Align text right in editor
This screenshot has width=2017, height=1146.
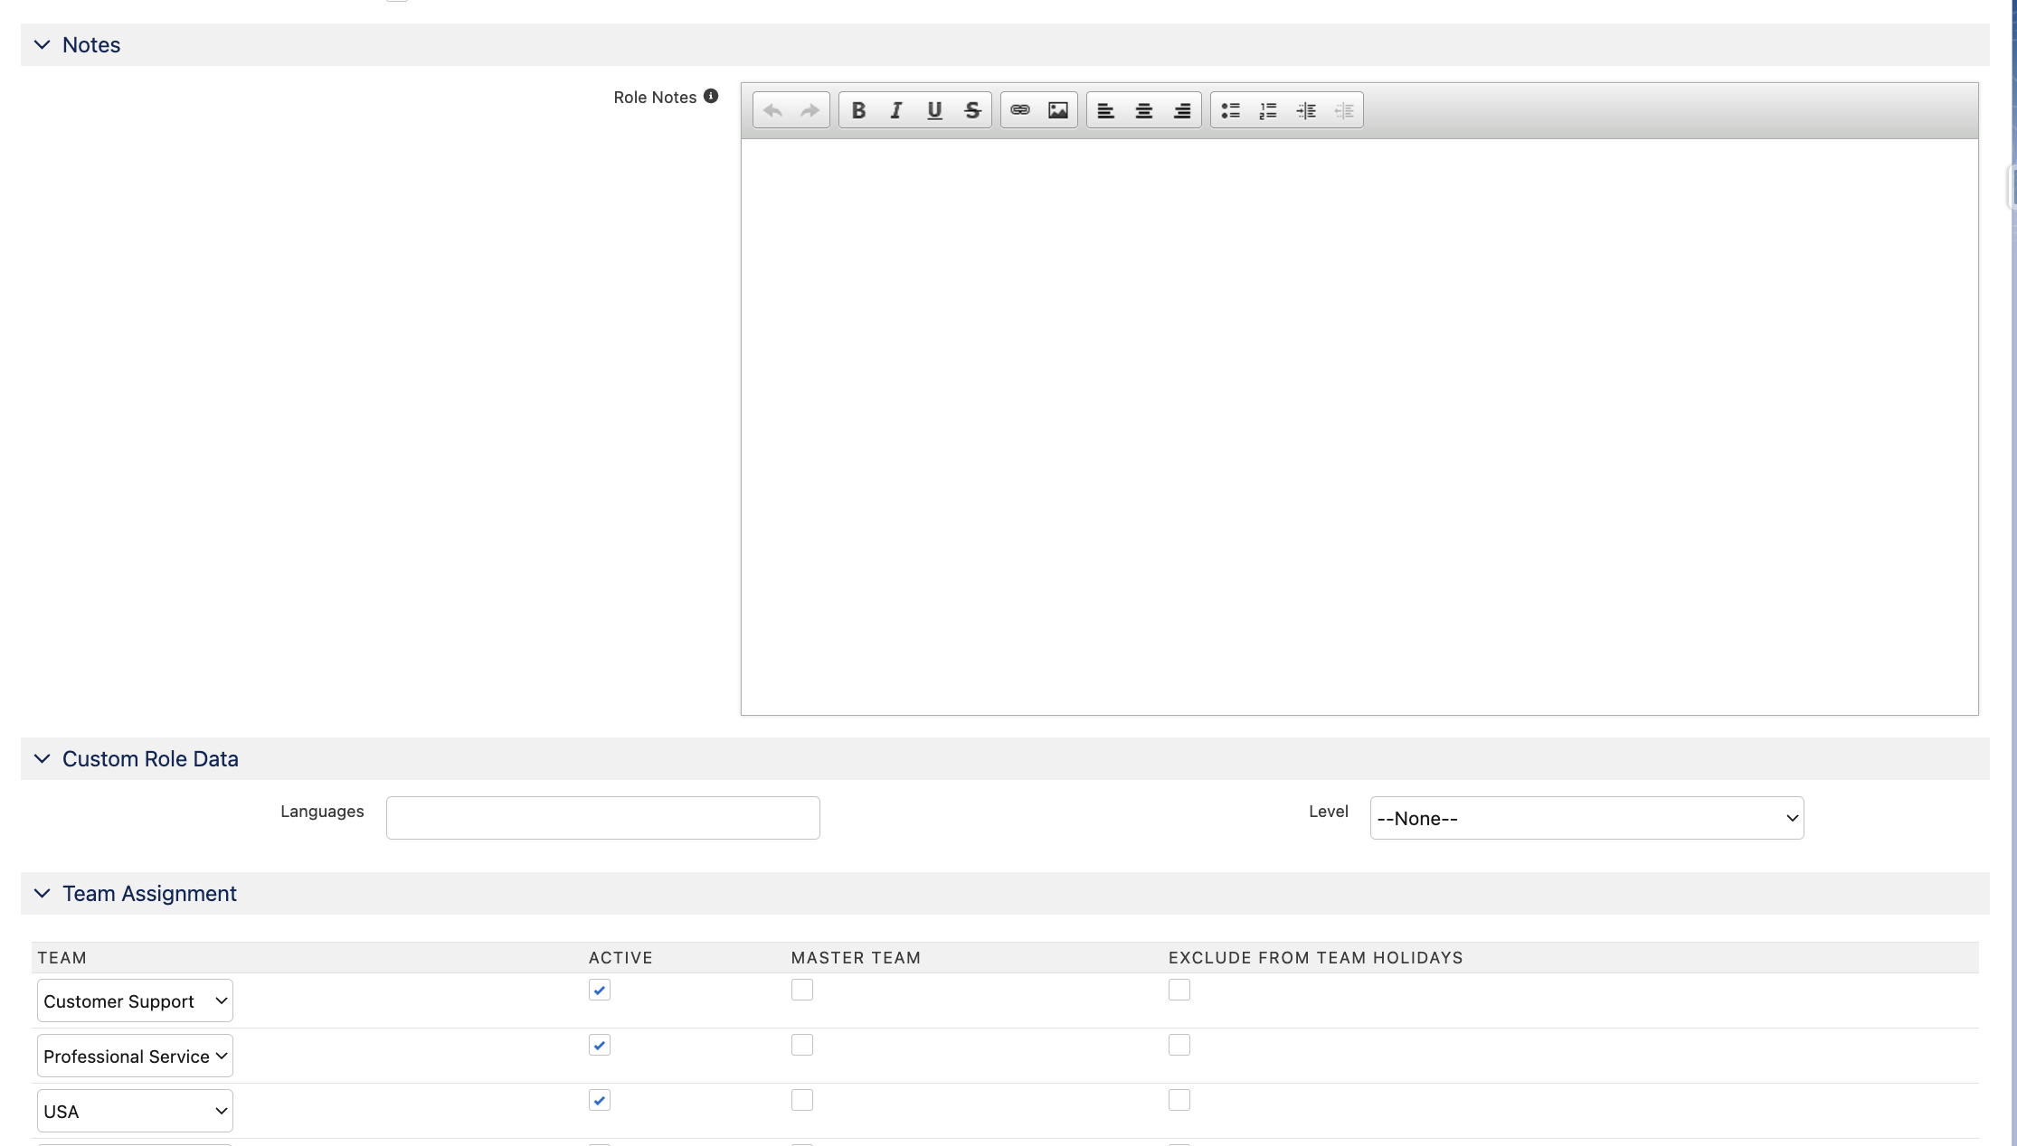1181,110
